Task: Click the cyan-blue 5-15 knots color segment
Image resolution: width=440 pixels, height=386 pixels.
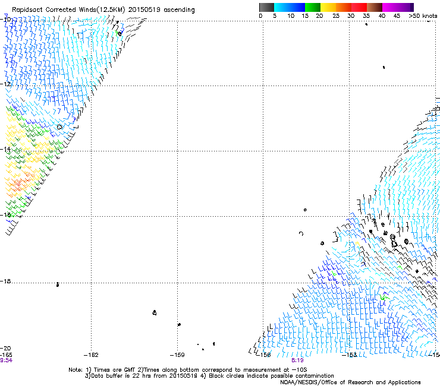Action: coord(290,7)
